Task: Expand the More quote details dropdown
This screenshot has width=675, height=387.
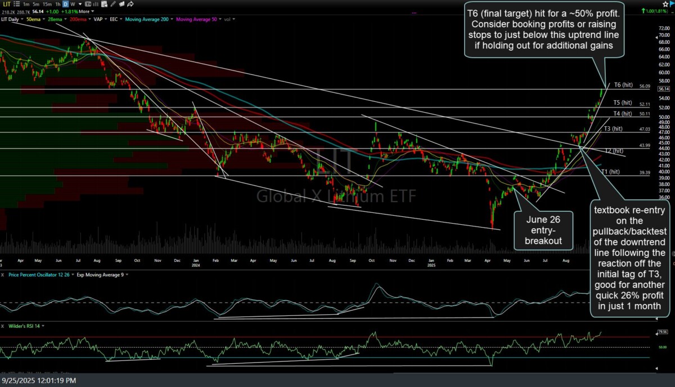Action: (x=85, y=11)
